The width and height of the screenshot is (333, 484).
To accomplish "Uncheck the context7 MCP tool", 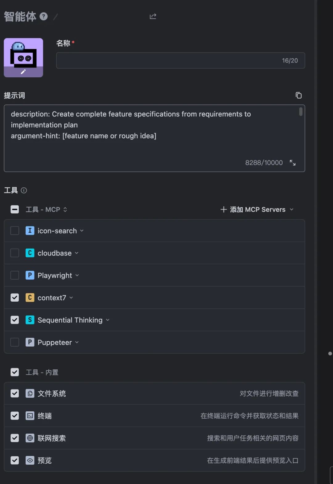I will click(x=15, y=298).
